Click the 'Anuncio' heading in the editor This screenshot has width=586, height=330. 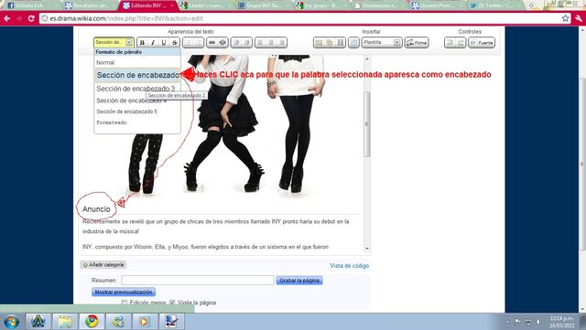pos(96,209)
